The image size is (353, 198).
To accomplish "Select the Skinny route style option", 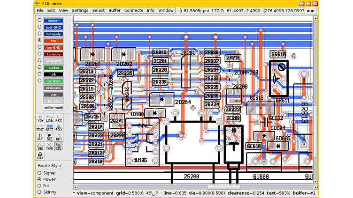I will click(x=39, y=192).
